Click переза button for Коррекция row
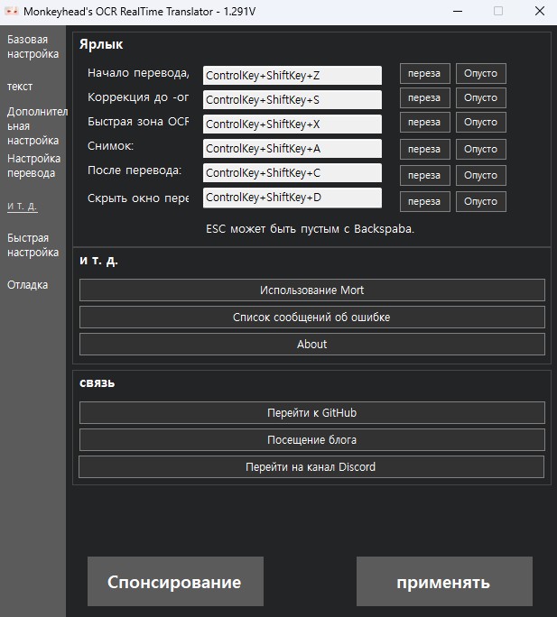Image resolution: width=557 pixels, height=617 pixels. click(424, 97)
